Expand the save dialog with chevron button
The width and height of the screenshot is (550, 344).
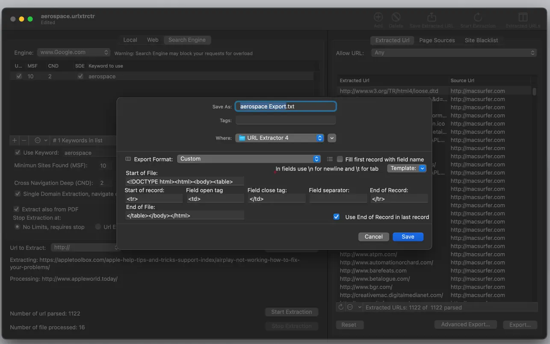coord(332,138)
